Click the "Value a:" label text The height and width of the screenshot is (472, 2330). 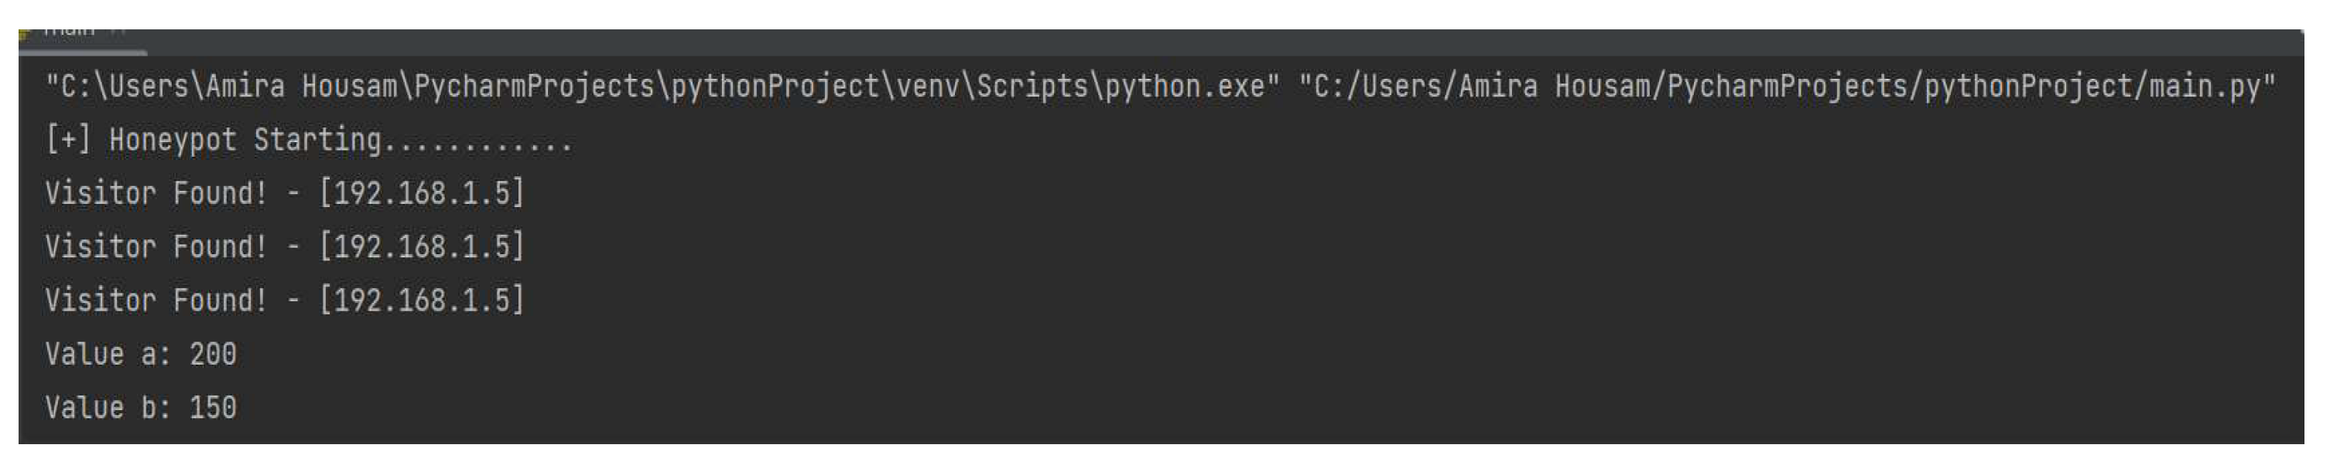(108, 354)
